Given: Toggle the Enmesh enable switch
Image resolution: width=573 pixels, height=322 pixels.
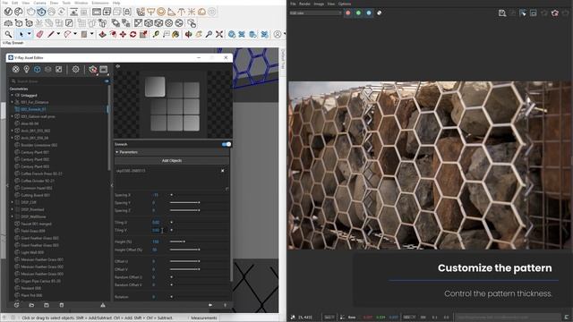Looking at the screenshot, I should pyautogui.click(x=227, y=144).
